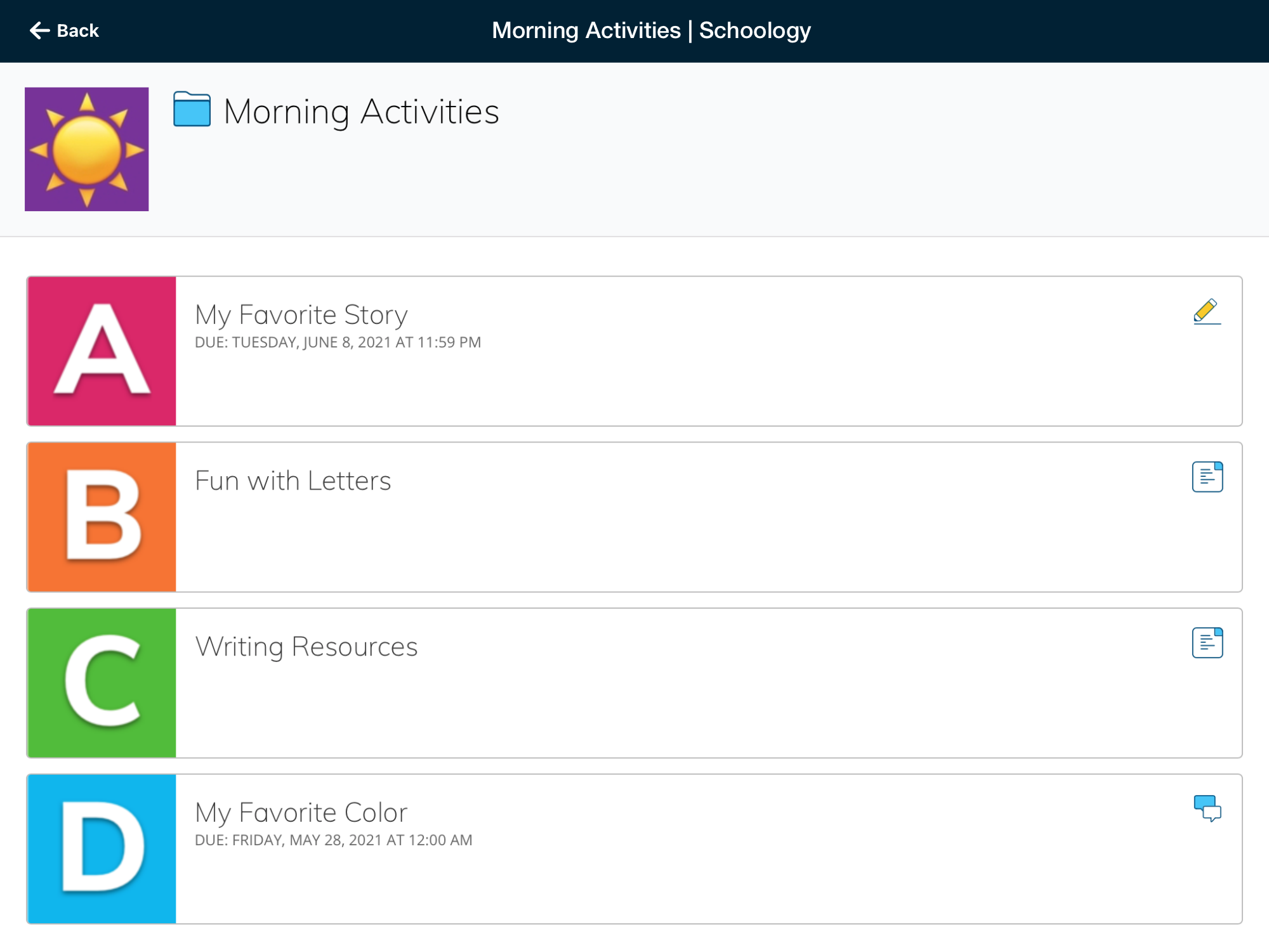Tap the Back arrow icon
1269x927 pixels.
(39, 30)
